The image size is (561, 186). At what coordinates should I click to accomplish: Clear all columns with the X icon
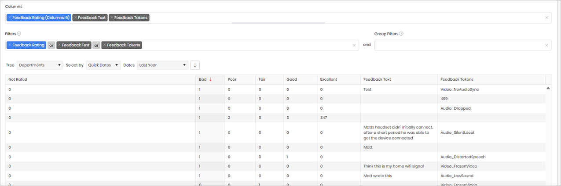point(546,18)
